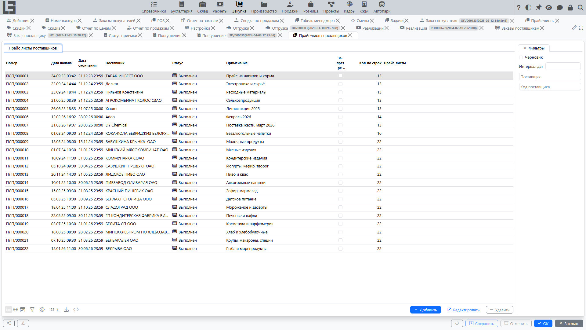
Task: Switch to the Отчет по заказам tab
Action: pos(202,20)
